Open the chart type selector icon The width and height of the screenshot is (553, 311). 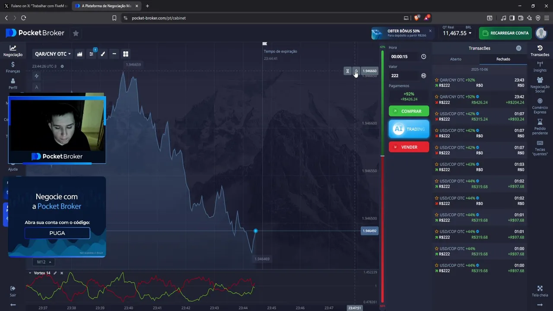(79, 54)
